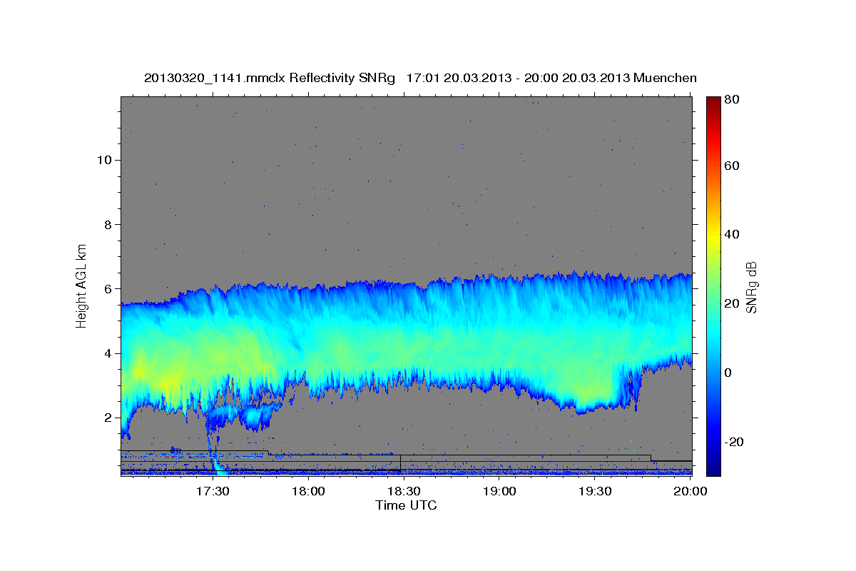
Task: Click the 18:00 time tick label
Action: click(x=308, y=491)
